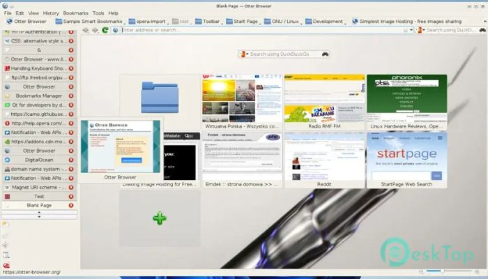Open the File menu
The image size is (488, 279).
(8, 13)
